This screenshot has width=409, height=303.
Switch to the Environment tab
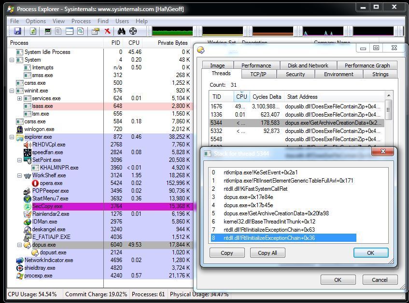[x=338, y=74]
